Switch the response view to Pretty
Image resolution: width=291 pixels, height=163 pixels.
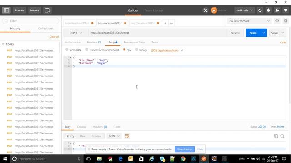(70, 136)
